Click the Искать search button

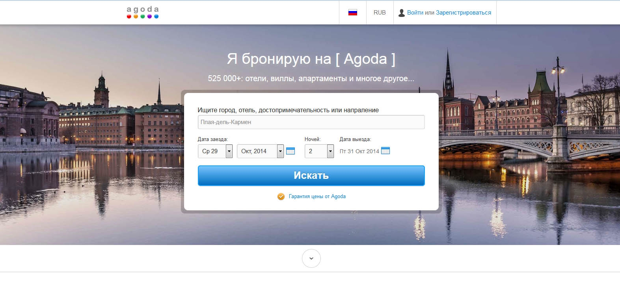311,176
